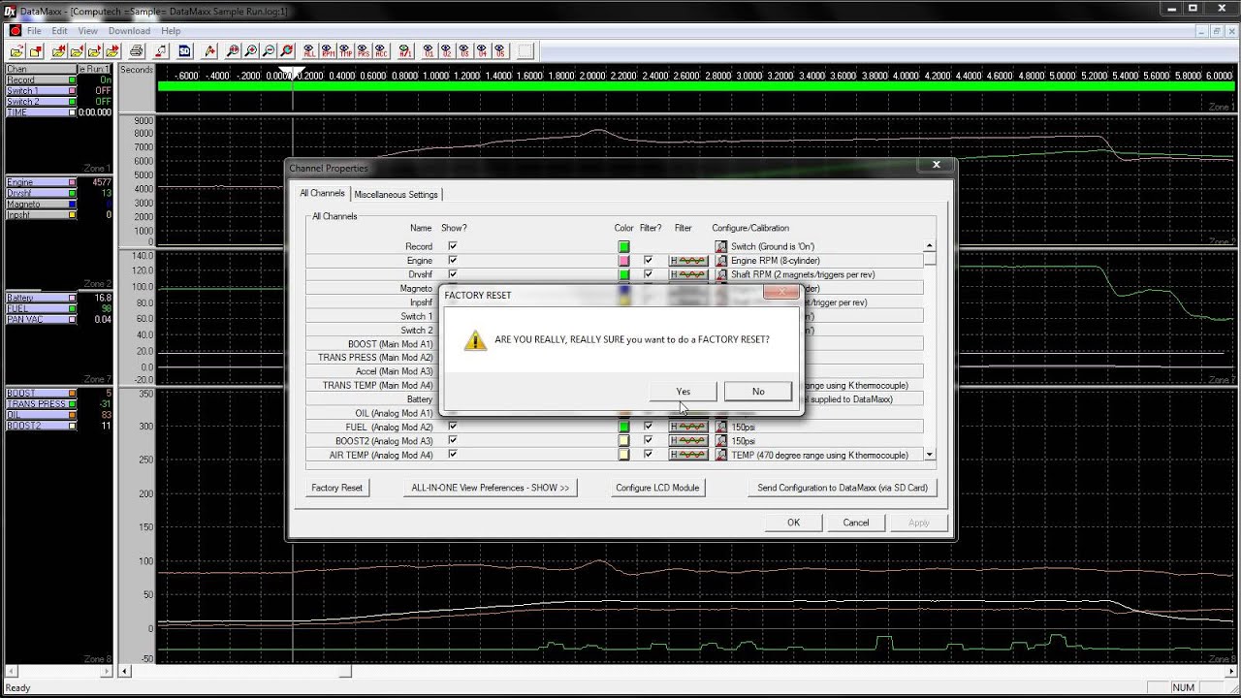Viewport: 1241px width, 698px height.
Task: Select the TRANS PRESS channel in left panel
Action: (x=41, y=404)
